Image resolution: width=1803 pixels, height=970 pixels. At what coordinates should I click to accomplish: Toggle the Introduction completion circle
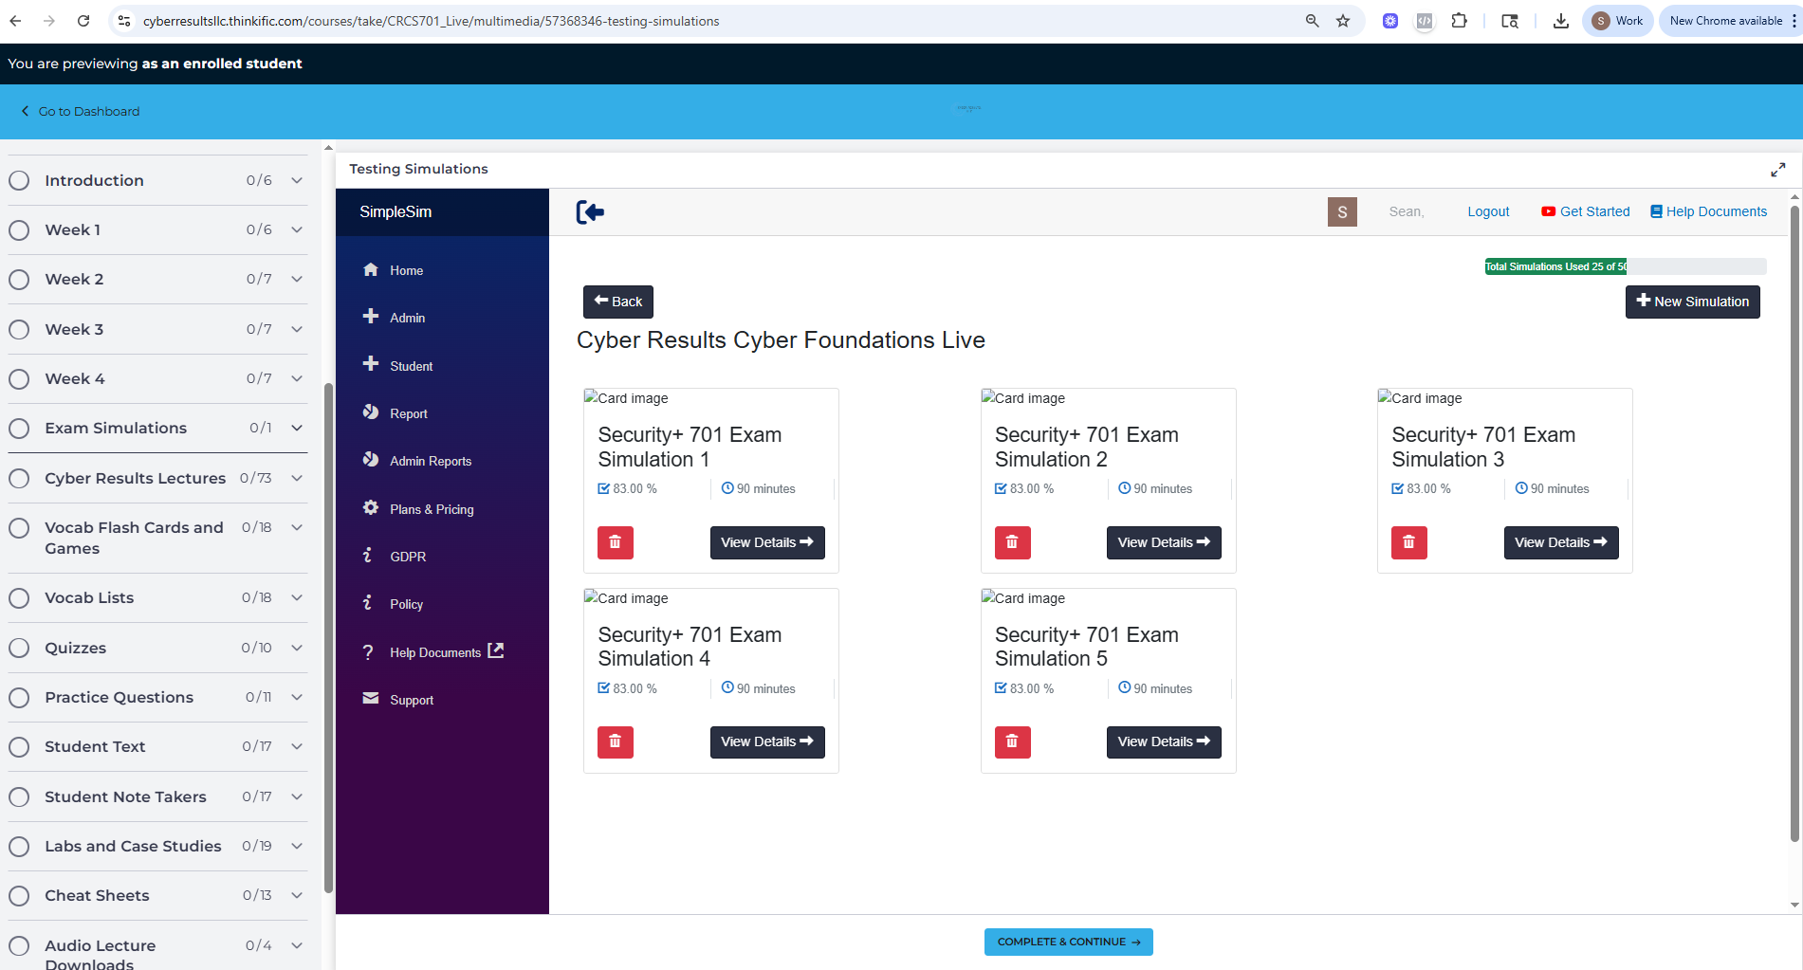19,181
